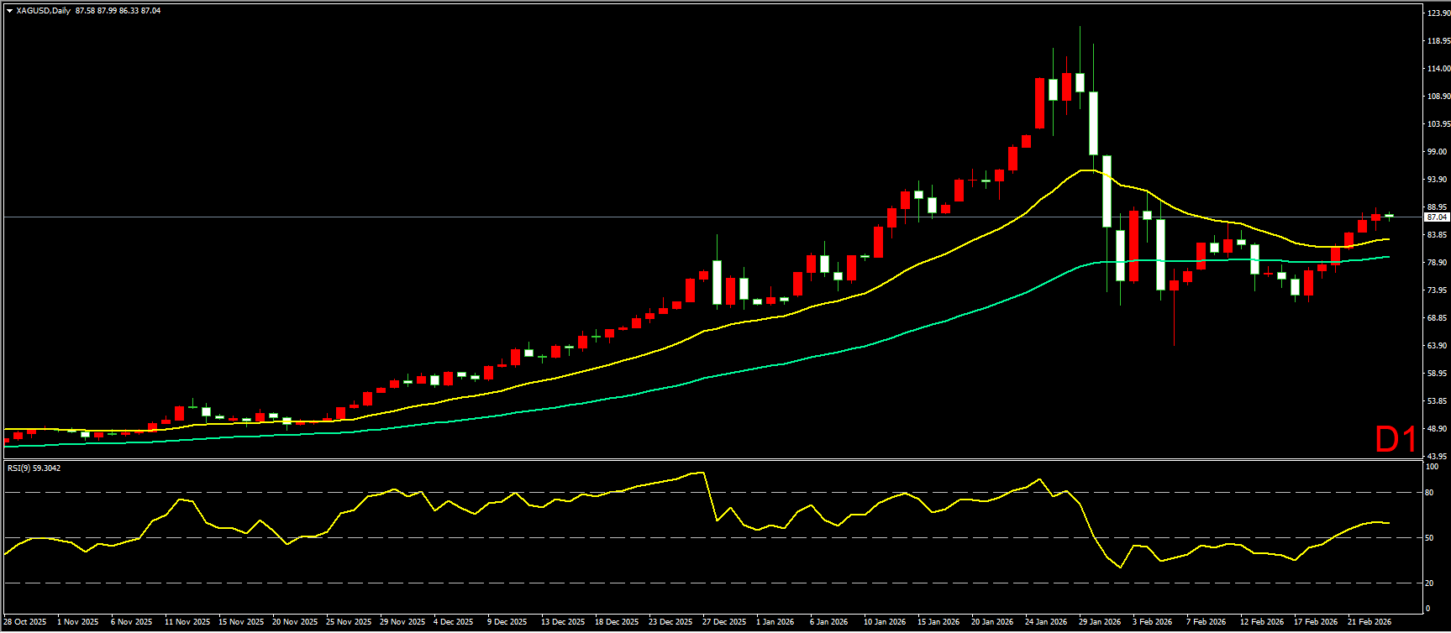
Task: Click the RSI scale value 50
Action: tap(1429, 538)
